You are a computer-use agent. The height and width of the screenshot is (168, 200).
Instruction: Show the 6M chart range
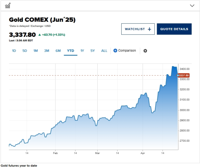click(58, 51)
